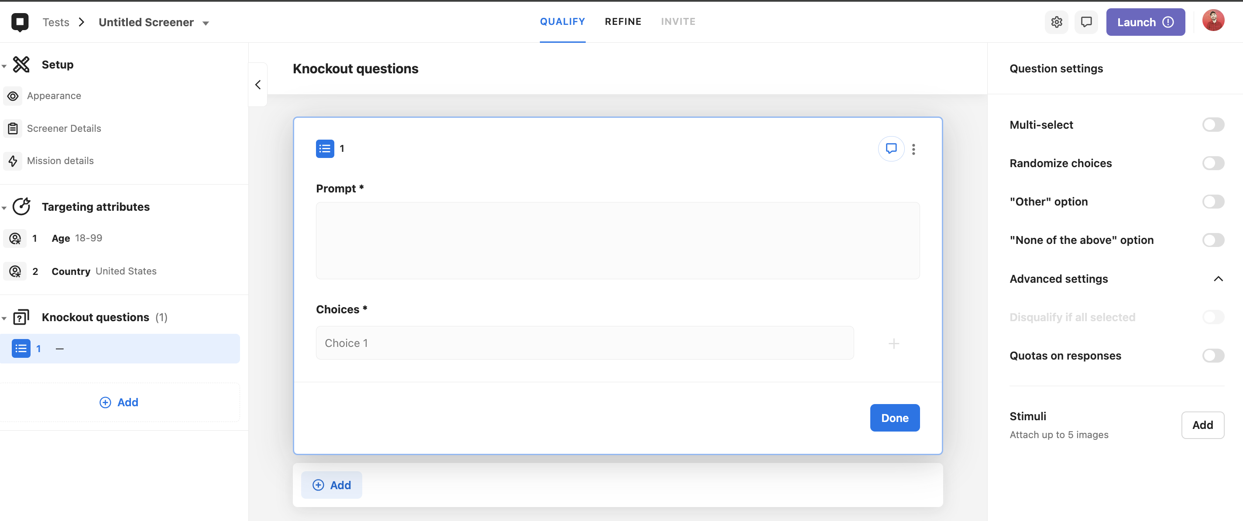Open Screener Details via its document icon

(x=13, y=128)
